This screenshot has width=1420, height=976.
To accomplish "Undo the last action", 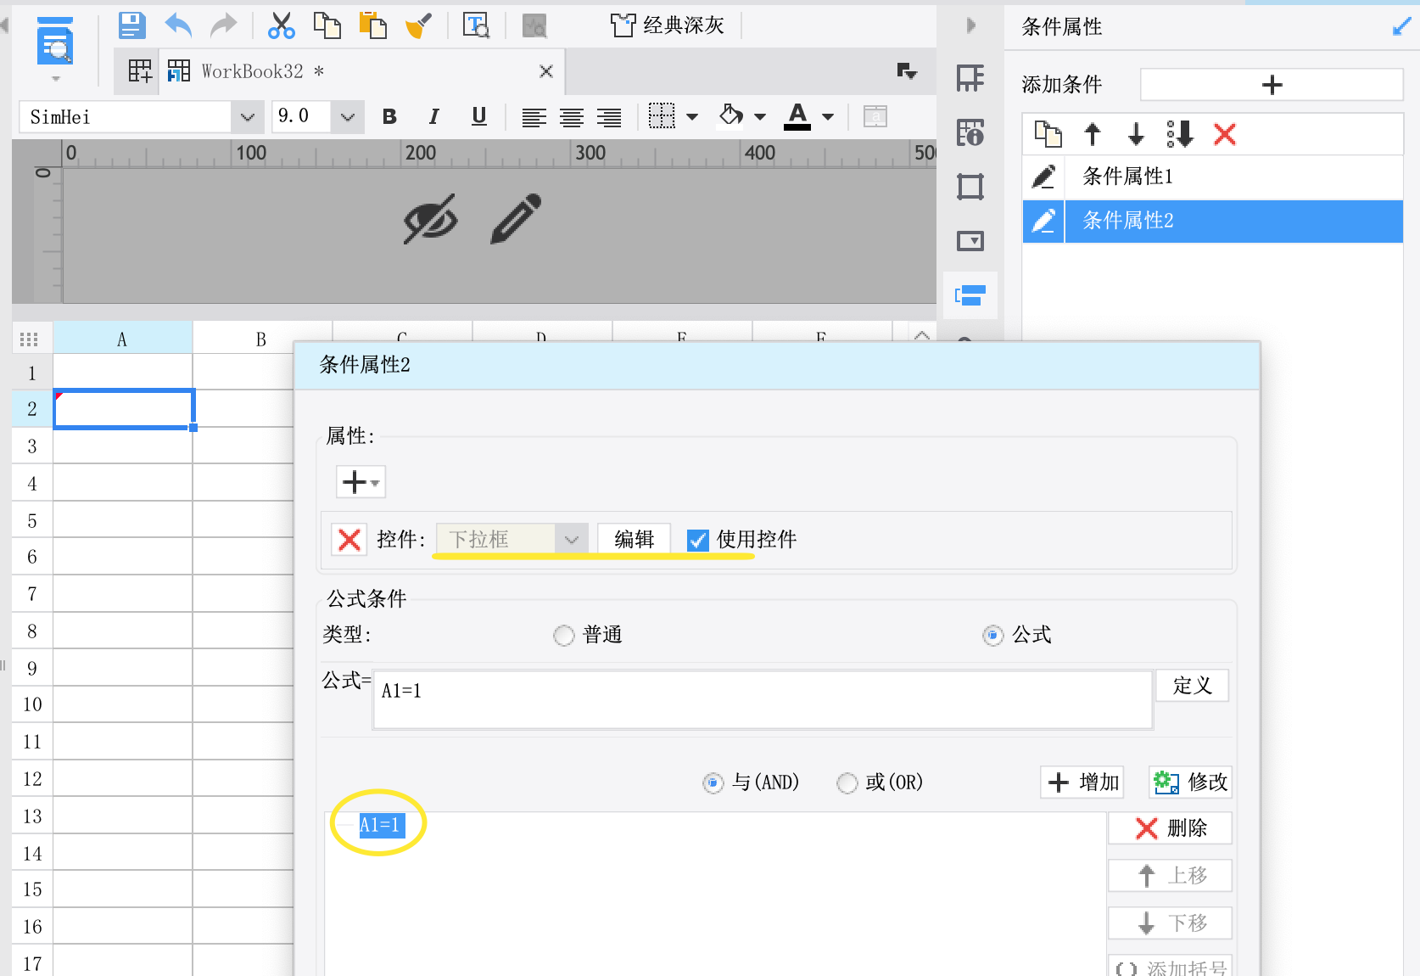I will [x=178, y=25].
